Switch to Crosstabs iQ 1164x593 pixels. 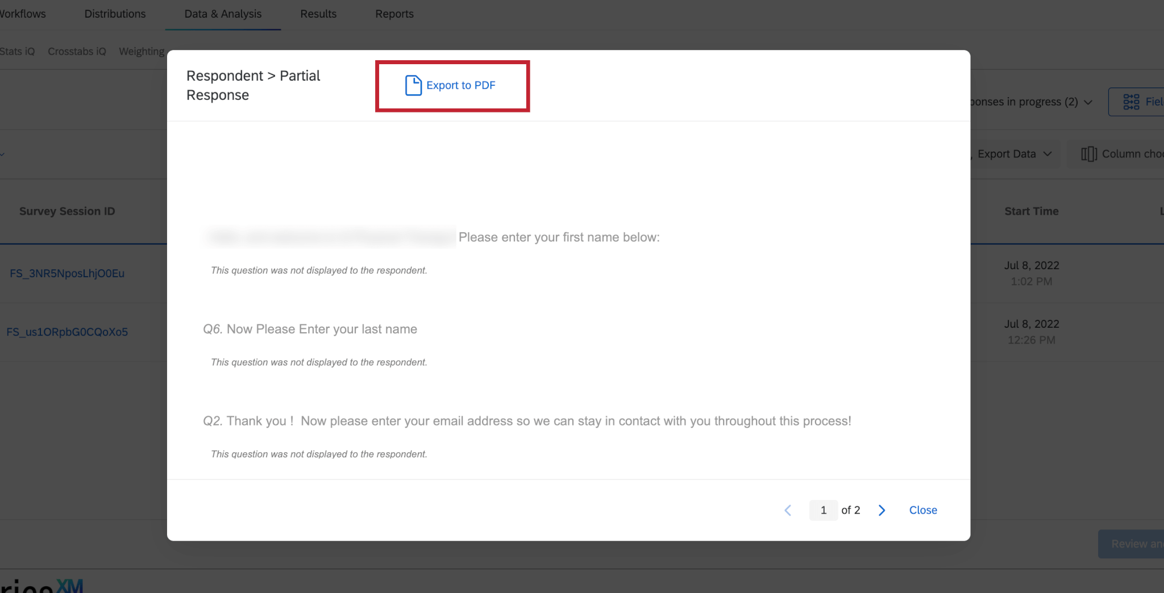77,51
